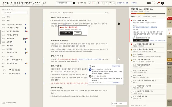Reject the change with the red X button
Screen dimensions: 172x107
click(x=93, y=3)
